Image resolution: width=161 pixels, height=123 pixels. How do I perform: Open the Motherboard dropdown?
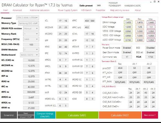coord(30,55)
